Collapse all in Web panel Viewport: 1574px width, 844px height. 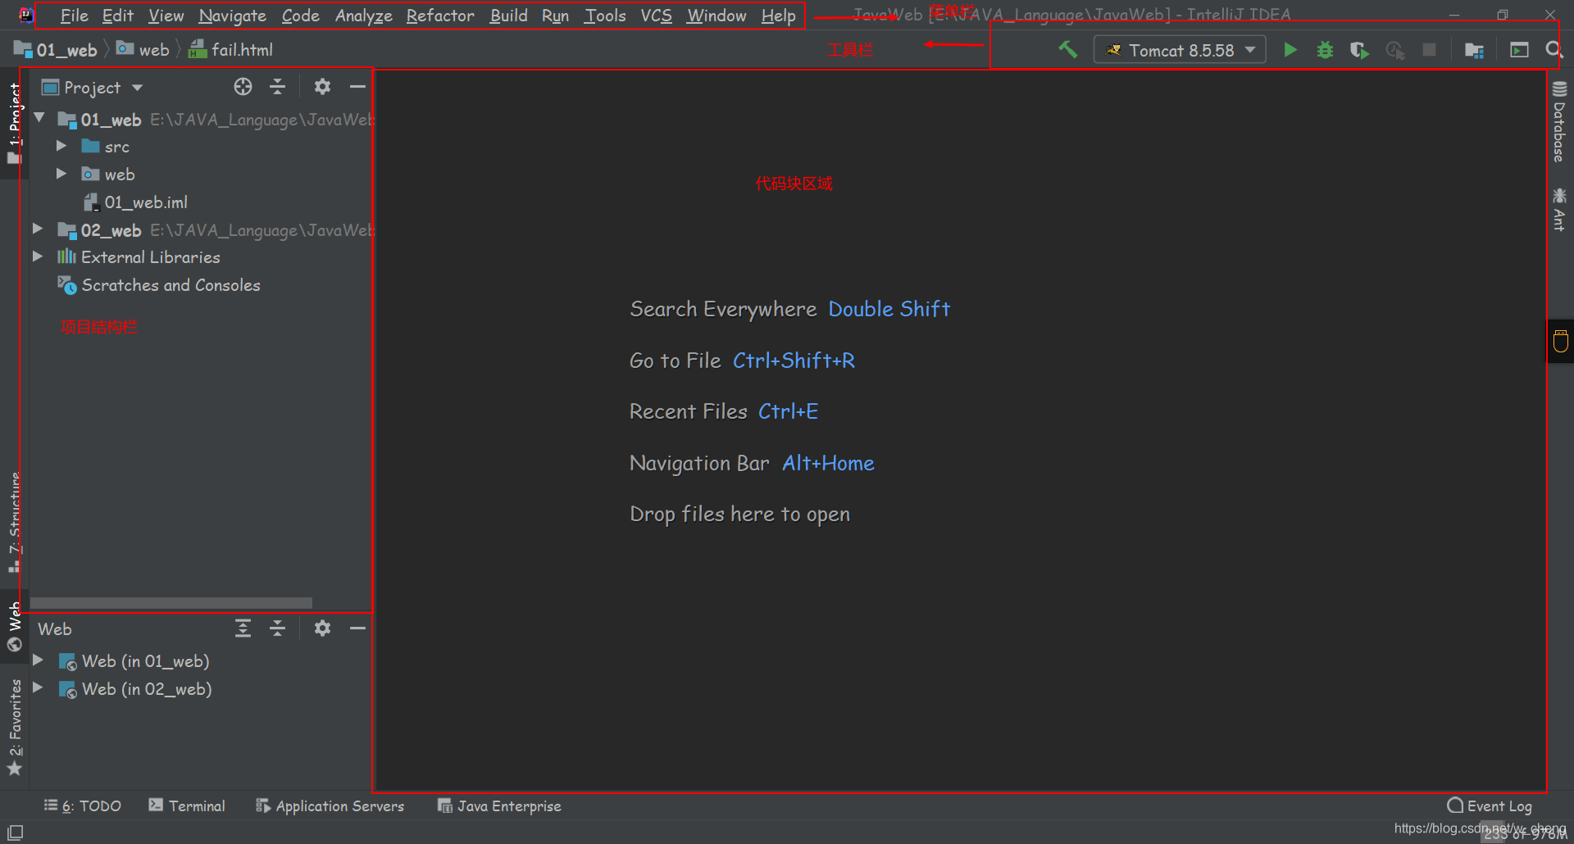tap(278, 628)
